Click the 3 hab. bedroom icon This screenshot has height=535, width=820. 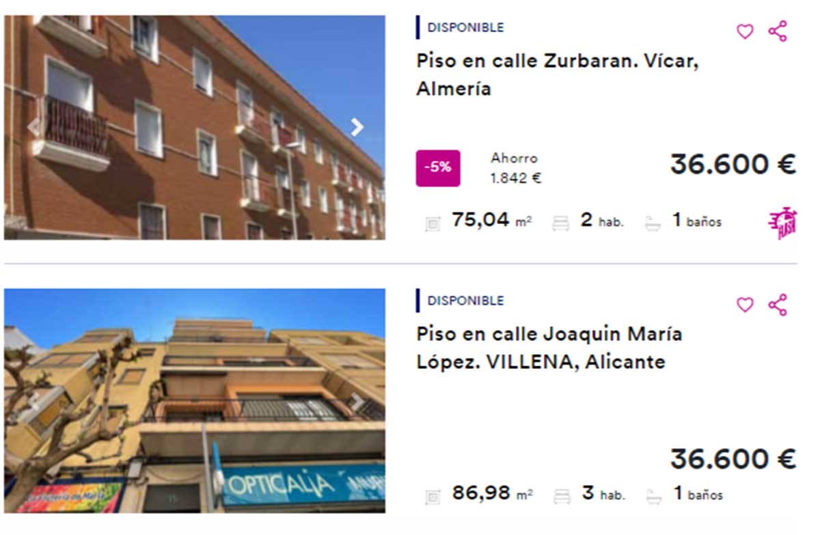coord(562,495)
